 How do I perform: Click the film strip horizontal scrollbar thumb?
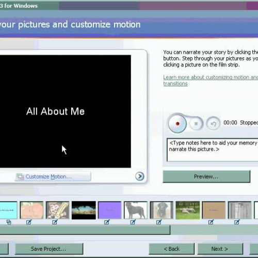85,230
